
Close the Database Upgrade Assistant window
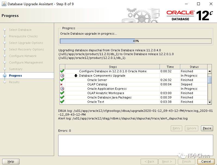(x=211, y=4)
